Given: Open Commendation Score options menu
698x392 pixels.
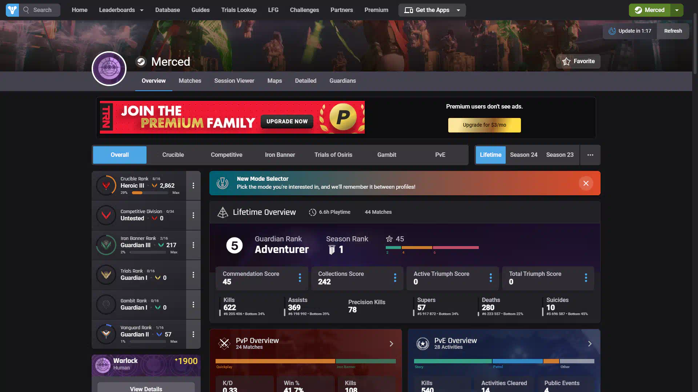Looking at the screenshot, I should (300, 278).
